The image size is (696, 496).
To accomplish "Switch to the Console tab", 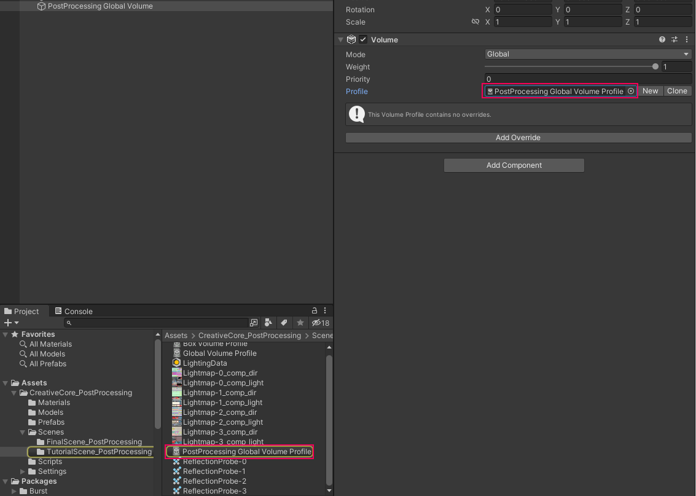I will point(74,311).
